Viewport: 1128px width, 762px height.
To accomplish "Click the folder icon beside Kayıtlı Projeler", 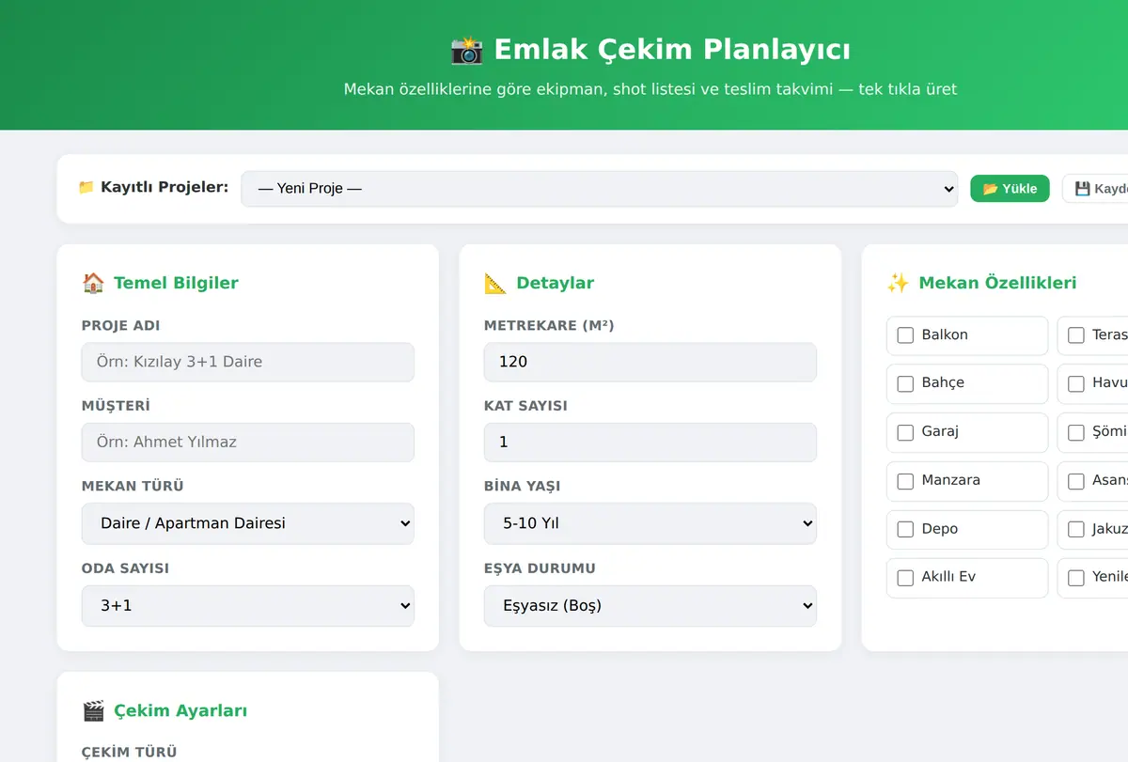I will 86,187.
